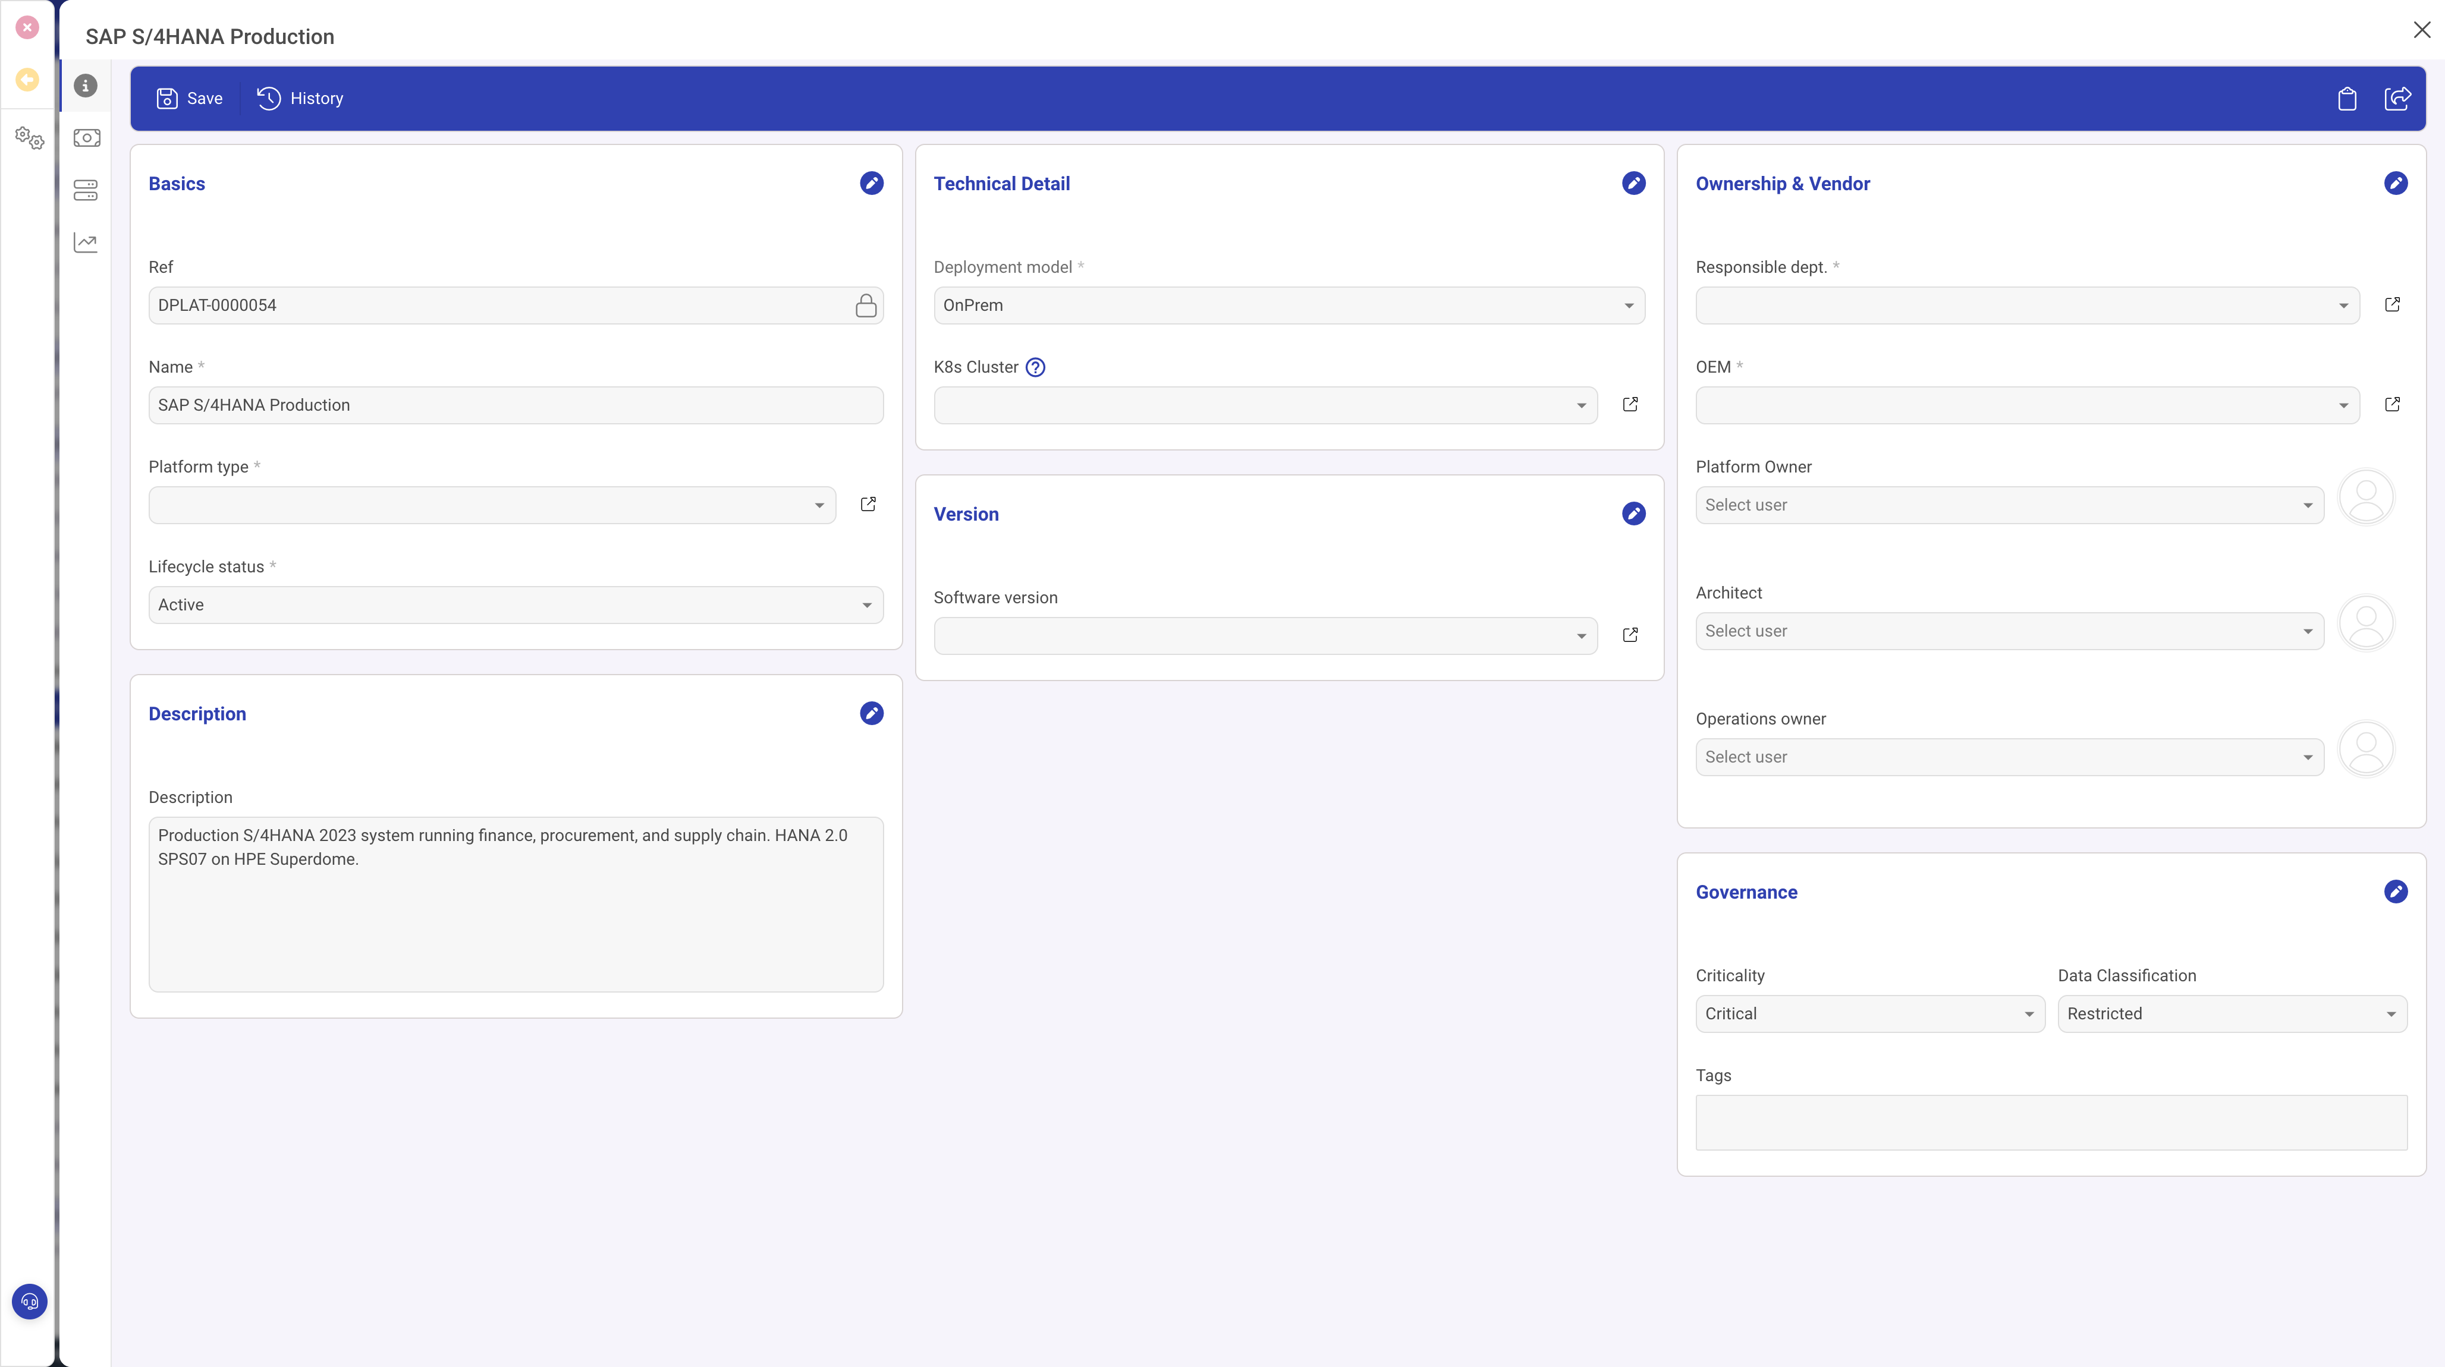This screenshot has width=2445, height=1367.
Task: Toggle the lock icon on the Ref field
Action: [x=866, y=305]
